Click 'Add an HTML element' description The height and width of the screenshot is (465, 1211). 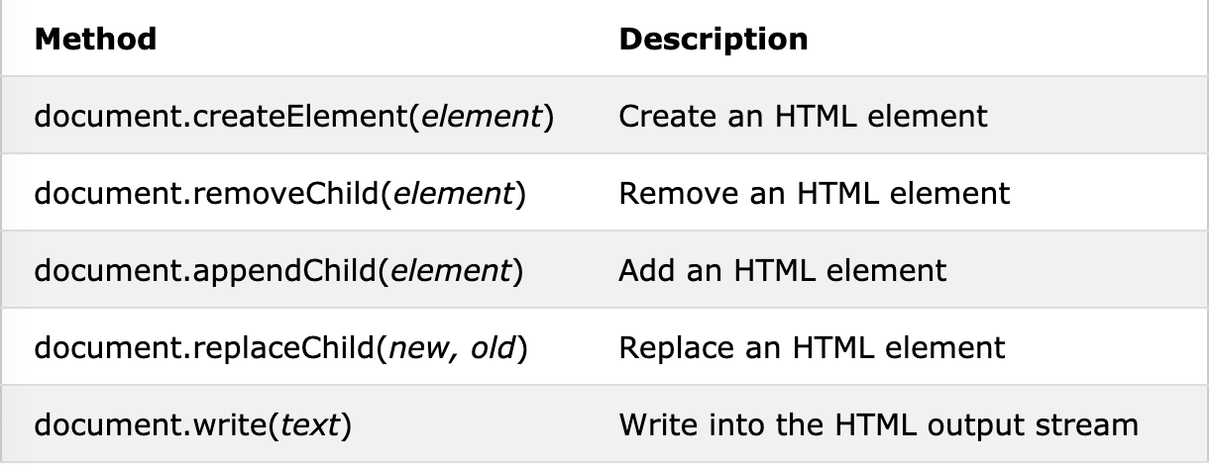point(782,270)
